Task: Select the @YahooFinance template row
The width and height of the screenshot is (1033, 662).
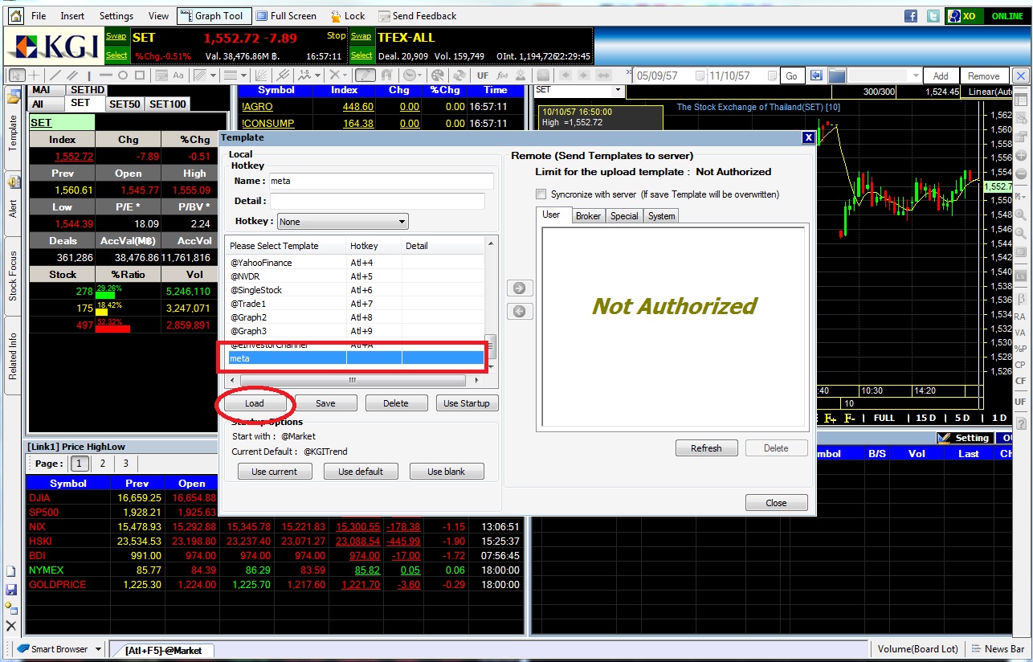Action: point(357,263)
